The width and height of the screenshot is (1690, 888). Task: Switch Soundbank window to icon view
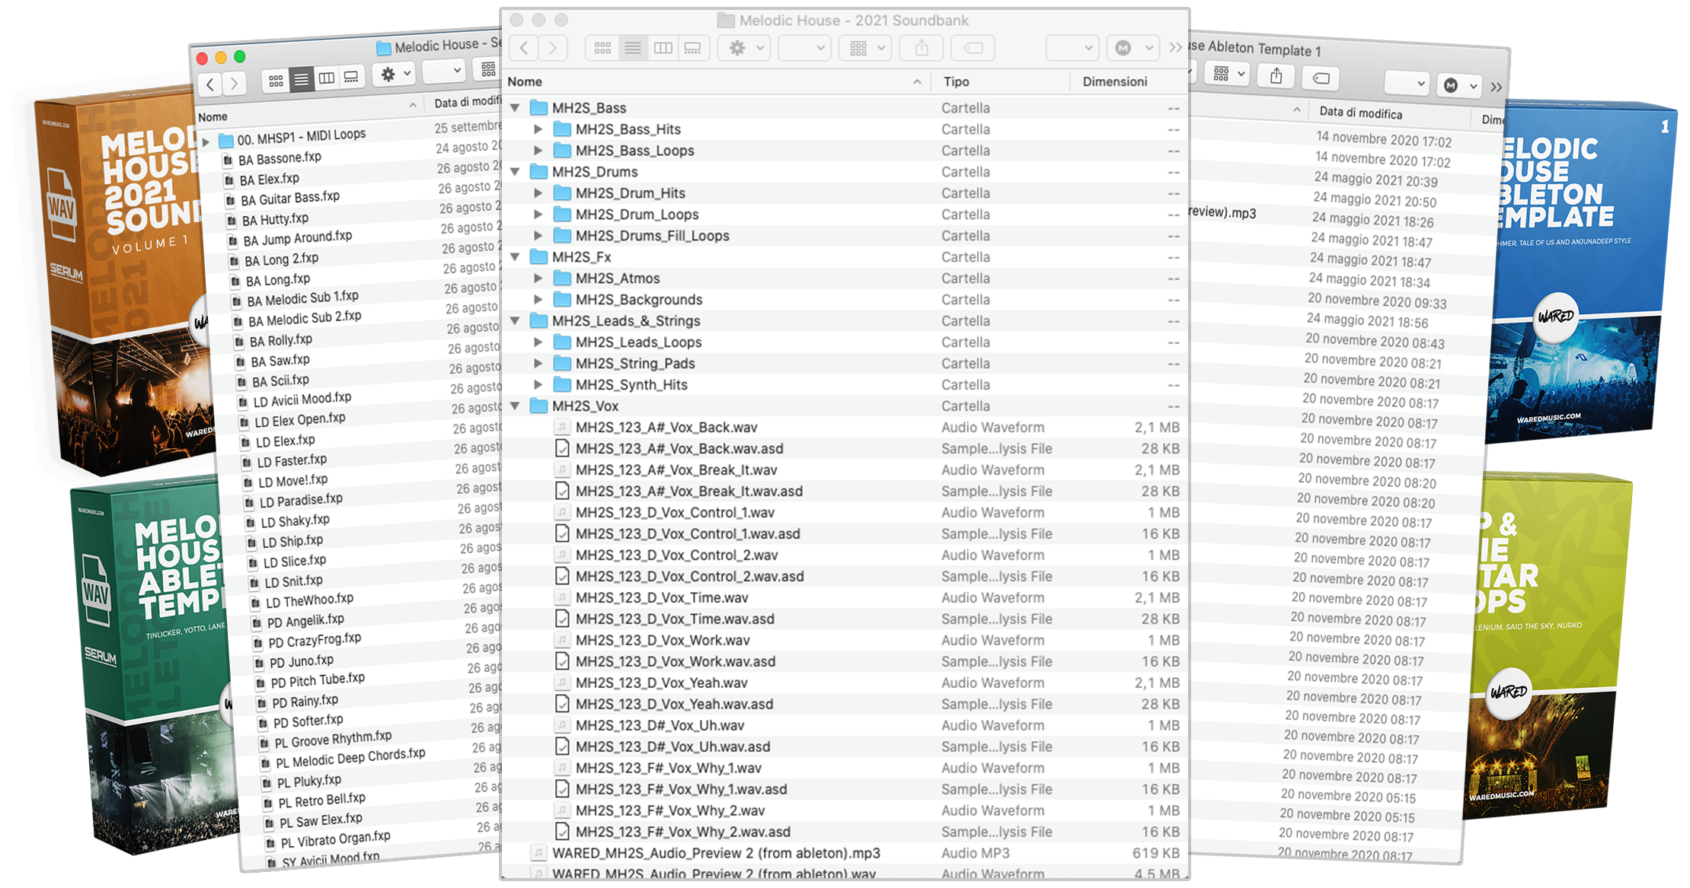pos(602,48)
